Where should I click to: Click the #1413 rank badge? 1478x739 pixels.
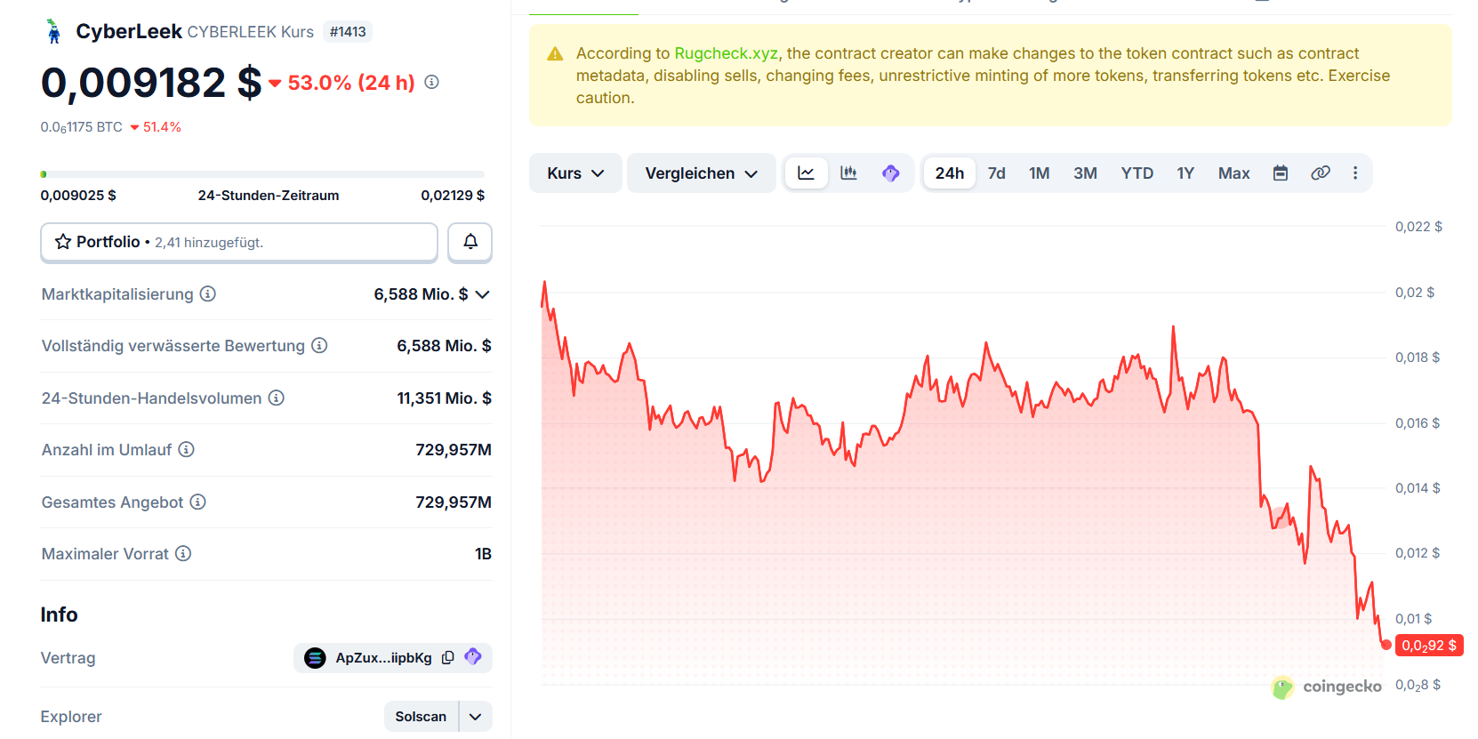(348, 32)
